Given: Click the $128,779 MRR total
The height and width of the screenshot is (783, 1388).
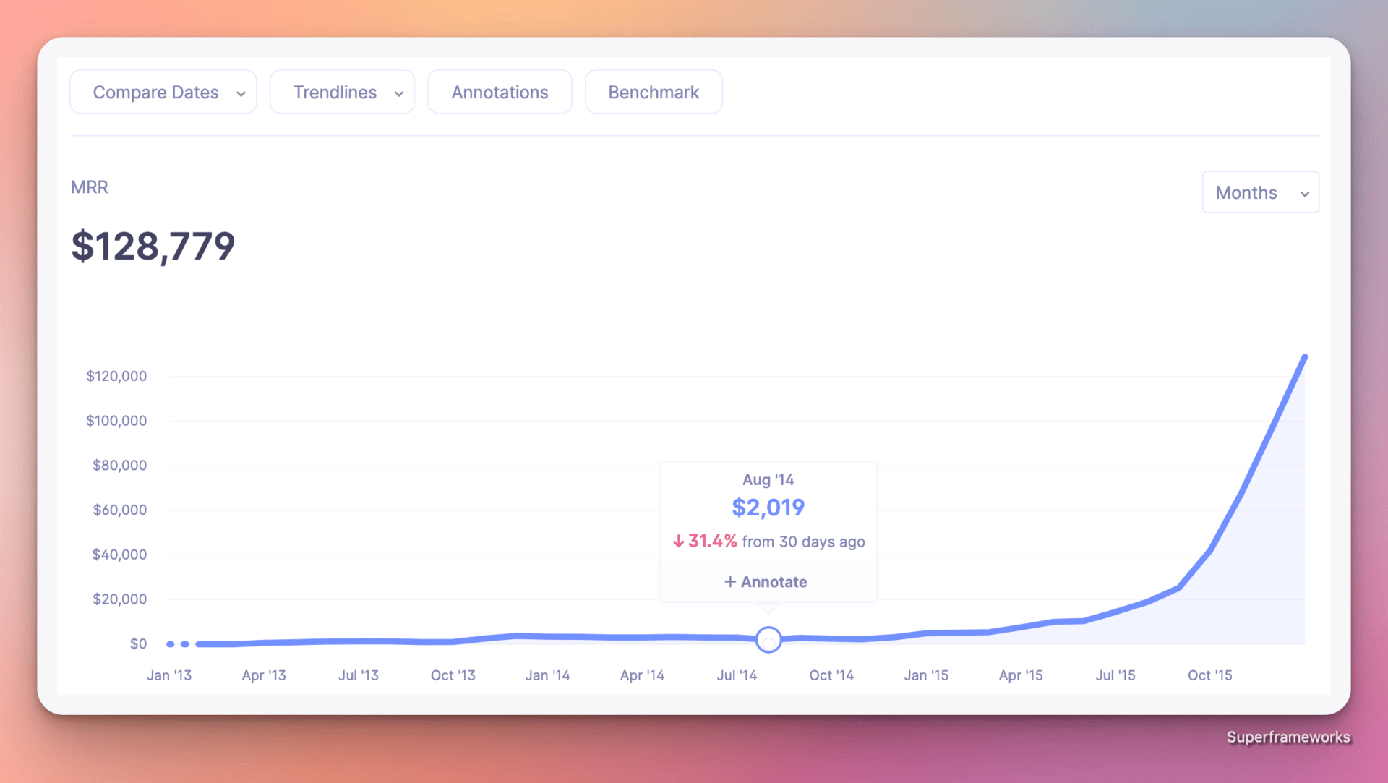Looking at the screenshot, I should point(153,246).
